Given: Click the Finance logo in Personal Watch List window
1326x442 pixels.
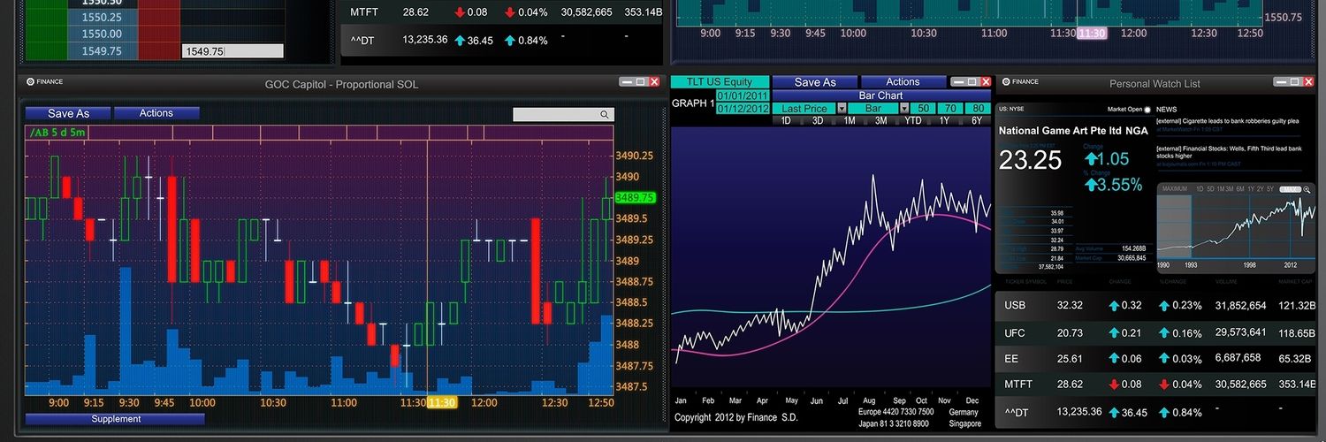Looking at the screenshot, I should [1008, 81].
